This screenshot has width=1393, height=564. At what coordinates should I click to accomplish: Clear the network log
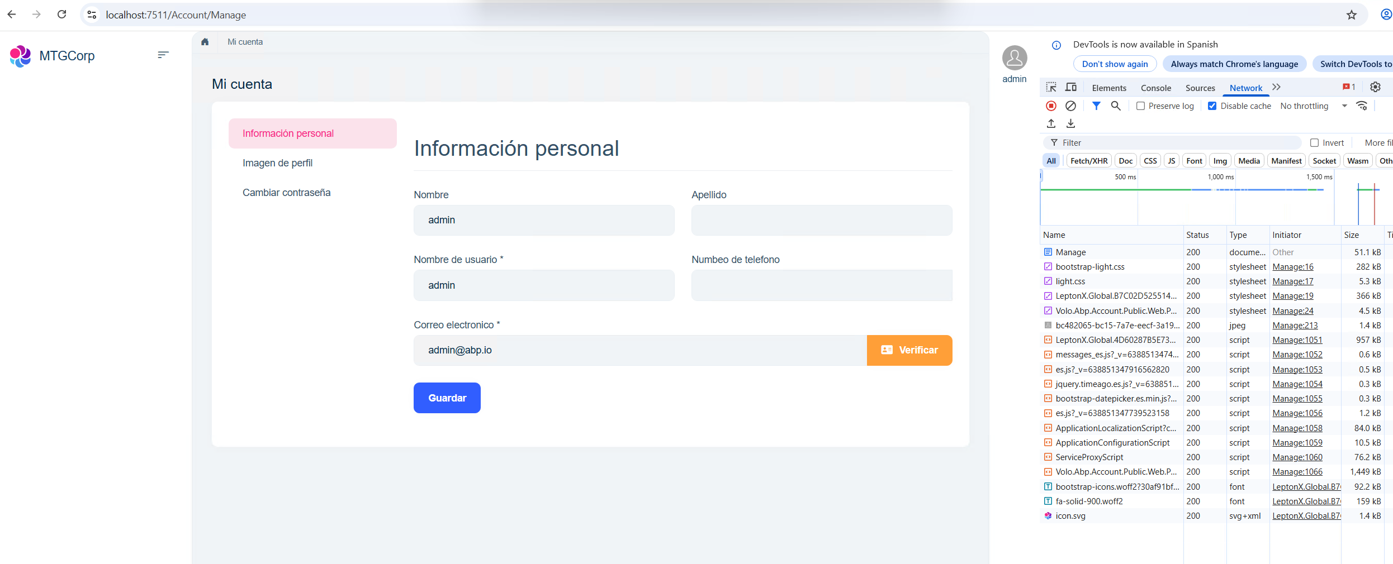pos(1071,106)
